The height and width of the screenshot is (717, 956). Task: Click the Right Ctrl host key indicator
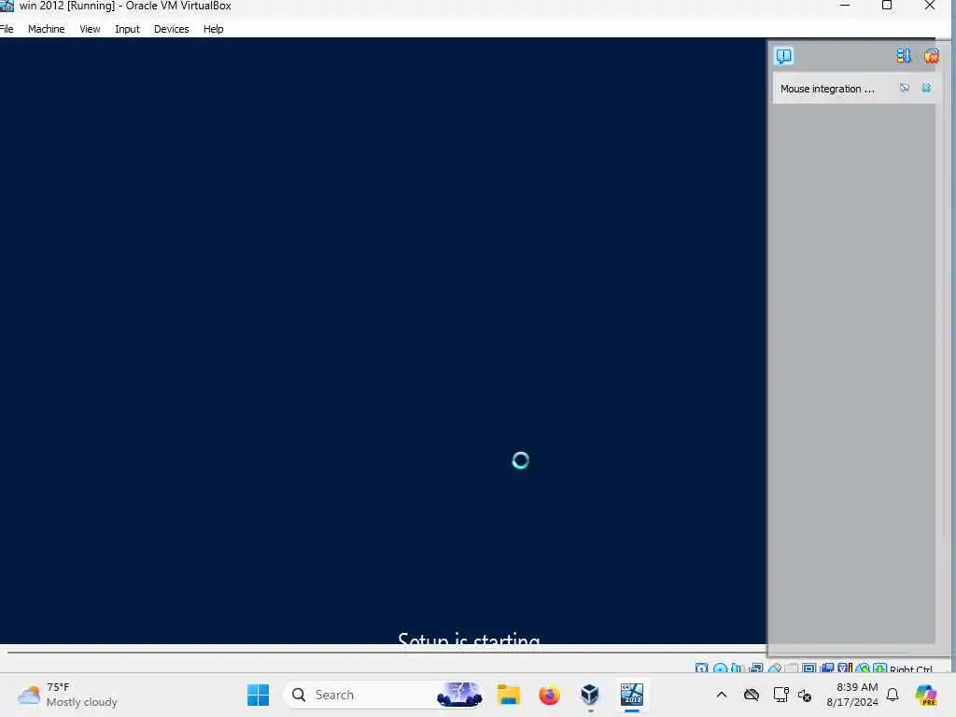(x=911, y=668)
